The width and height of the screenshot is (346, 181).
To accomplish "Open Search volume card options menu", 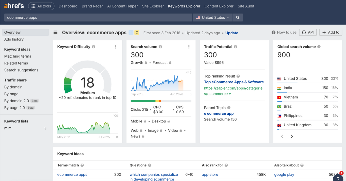I will [x=189, y=47].
